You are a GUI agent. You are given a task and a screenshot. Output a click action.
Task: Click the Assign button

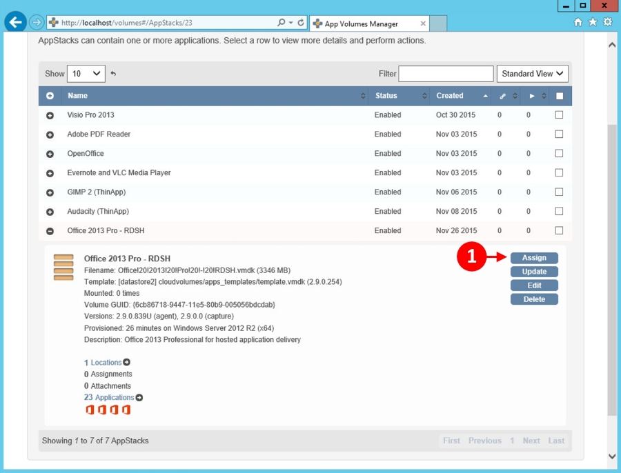[534, 258]
